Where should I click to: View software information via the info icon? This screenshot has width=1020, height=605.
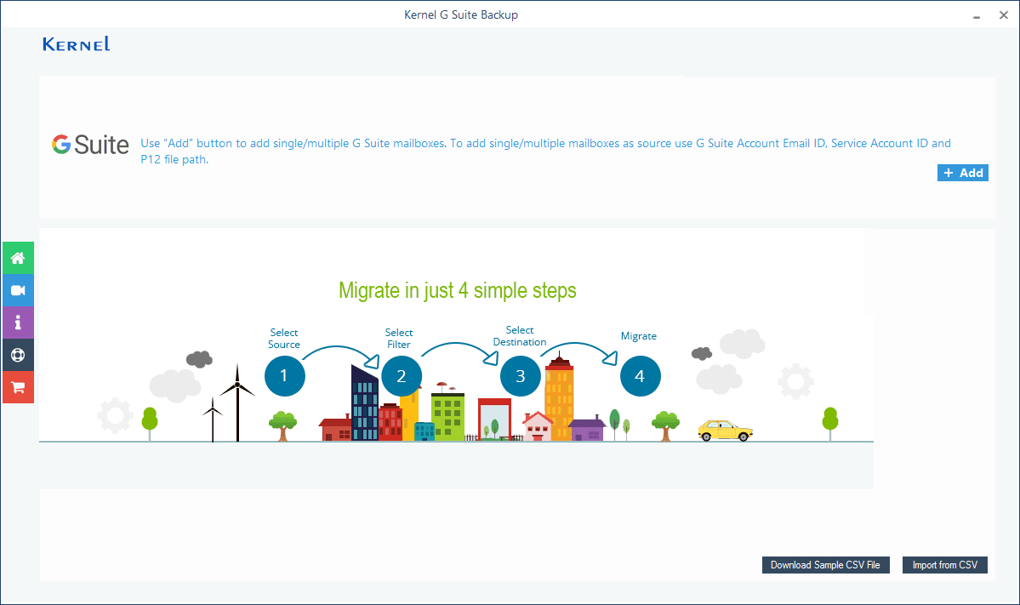18,322
